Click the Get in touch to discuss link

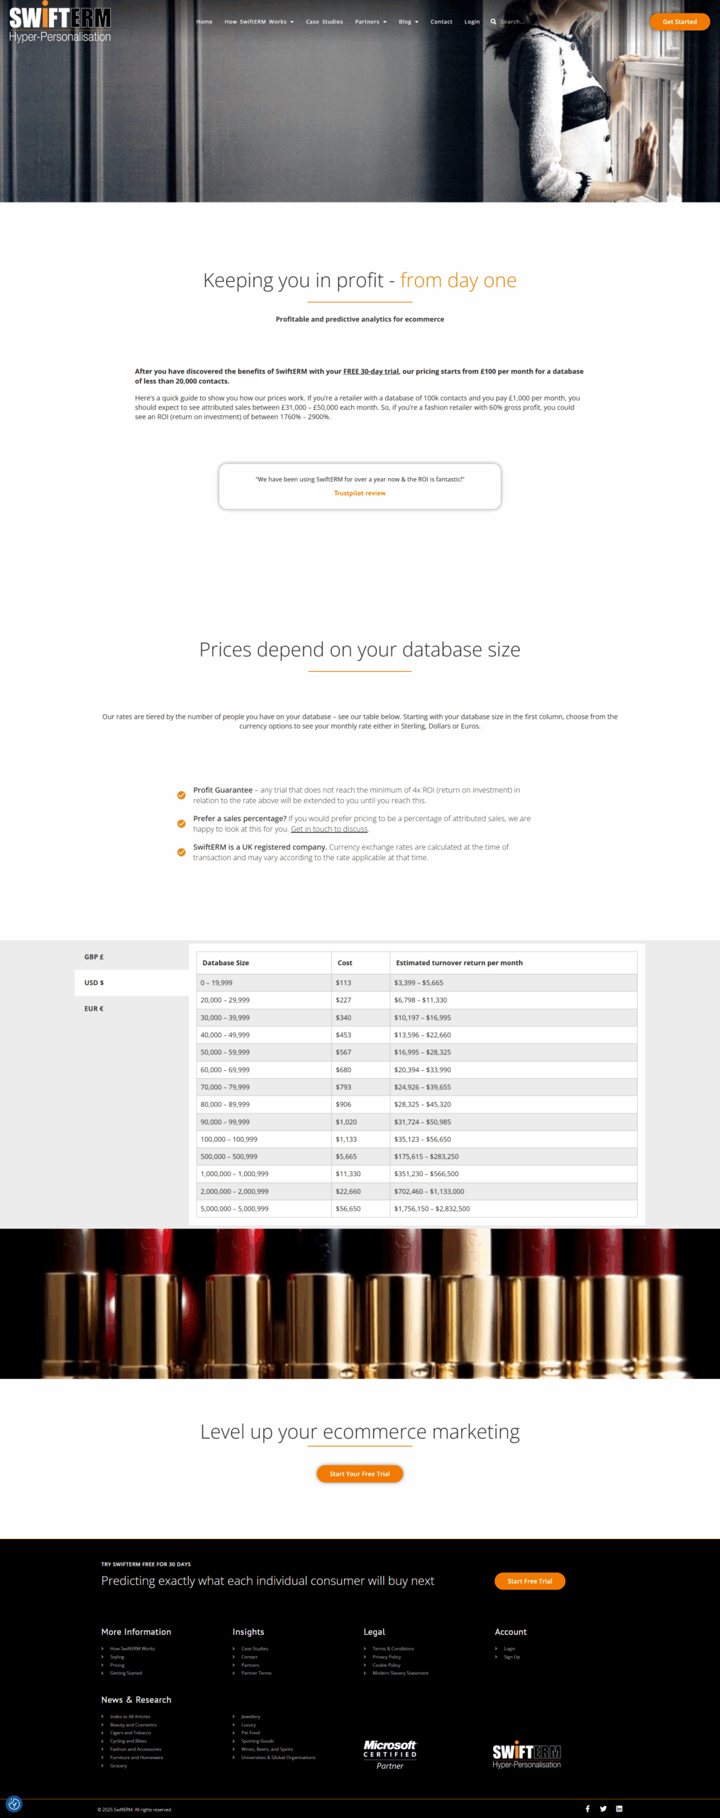(x=329, y=829)
